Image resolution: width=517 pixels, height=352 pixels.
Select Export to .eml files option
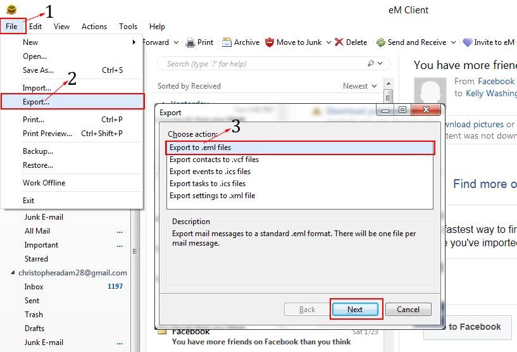pos(300,148)
